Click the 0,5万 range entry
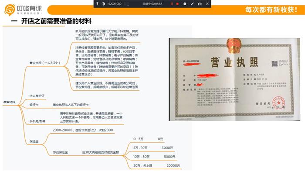This screenshot has width=305, height=171. [x=138, y=139]
